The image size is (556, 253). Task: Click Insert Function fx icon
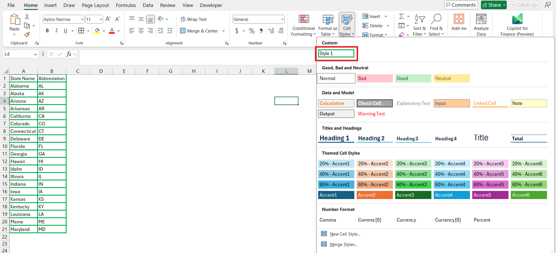pos(69,54)
